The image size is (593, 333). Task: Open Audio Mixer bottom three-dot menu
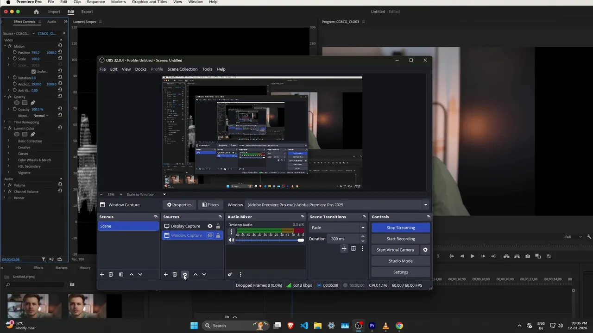[x=240, y=274]
